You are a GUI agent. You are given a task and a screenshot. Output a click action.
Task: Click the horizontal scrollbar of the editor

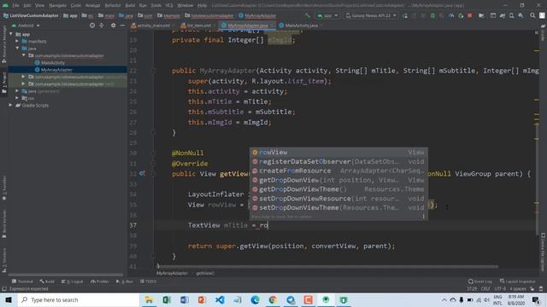(327, 267)
